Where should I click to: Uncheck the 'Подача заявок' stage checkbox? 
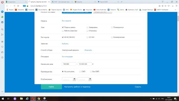click(x=63, y=27)
